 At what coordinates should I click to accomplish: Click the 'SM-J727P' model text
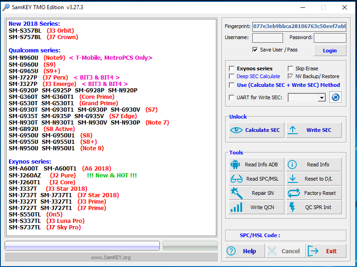(23, 78)
